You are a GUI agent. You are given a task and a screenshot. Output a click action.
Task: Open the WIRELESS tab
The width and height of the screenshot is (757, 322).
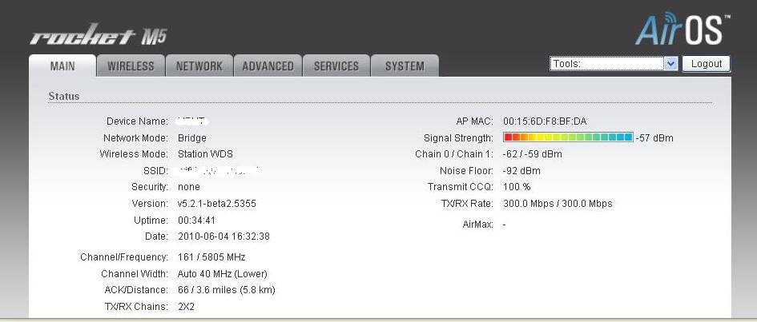[131, 66]
